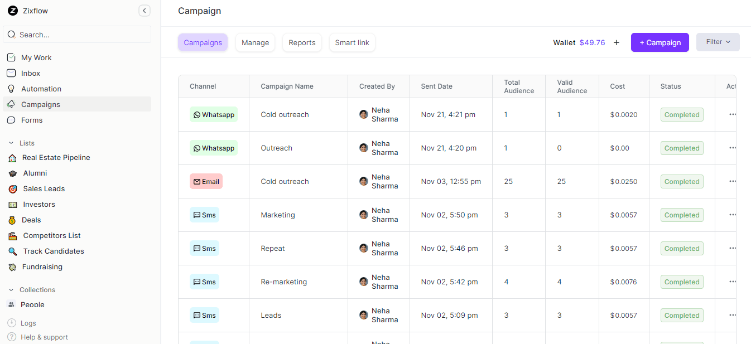
Task: Open People under Collections
Action: 33,304
